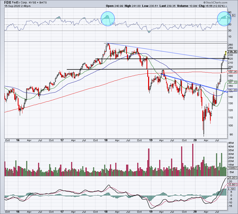Image resolution: width=238 pixels, height=214 pixels.
Task: Click the RSI value tag 79.60
Action: (231, 16)
